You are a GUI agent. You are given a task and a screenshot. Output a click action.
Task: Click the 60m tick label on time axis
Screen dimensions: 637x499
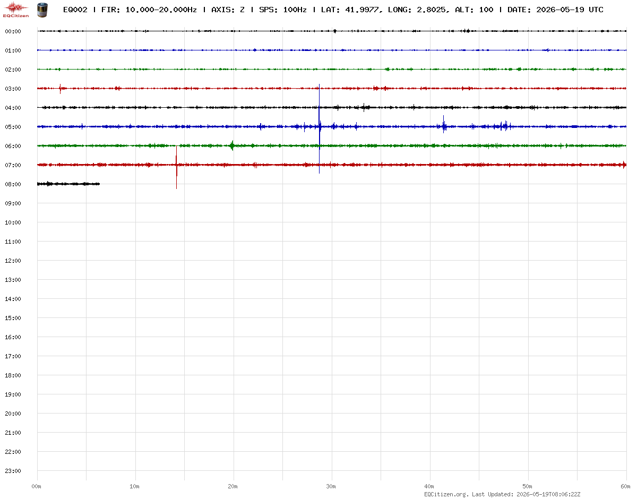click(625, 486)
